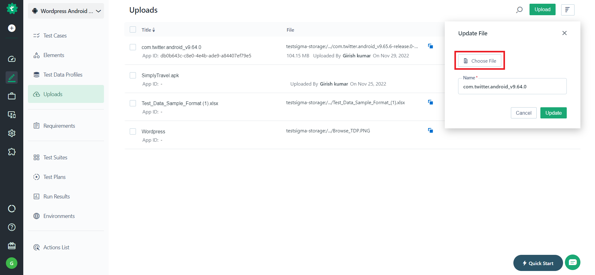Open the briefcase sidebar icon
Screen dimensions: 595x275
[12, 96]
